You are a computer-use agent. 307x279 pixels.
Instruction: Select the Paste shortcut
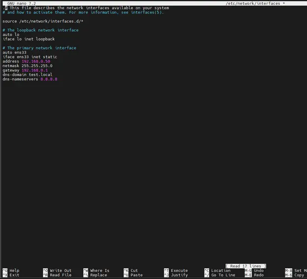click(136, 275)
